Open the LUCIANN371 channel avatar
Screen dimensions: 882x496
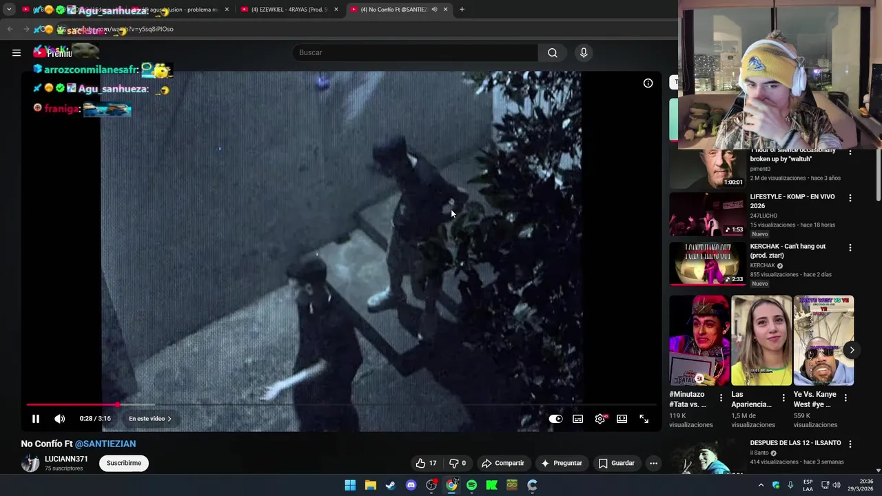click(30, 463)
